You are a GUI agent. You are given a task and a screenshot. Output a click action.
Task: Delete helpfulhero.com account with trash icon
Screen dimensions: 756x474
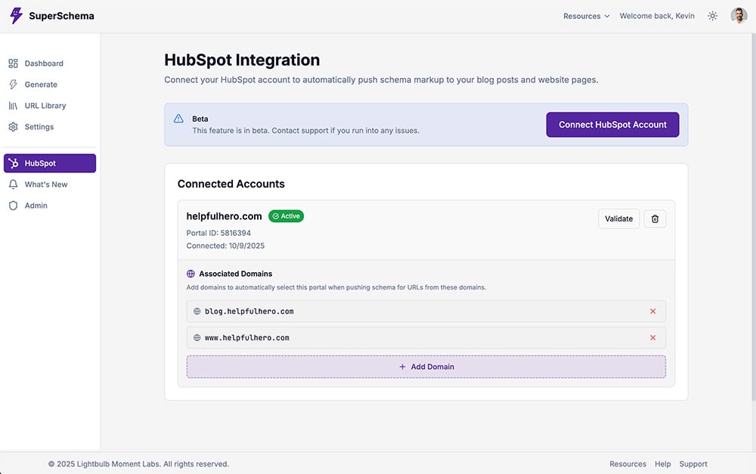point(655,218)
